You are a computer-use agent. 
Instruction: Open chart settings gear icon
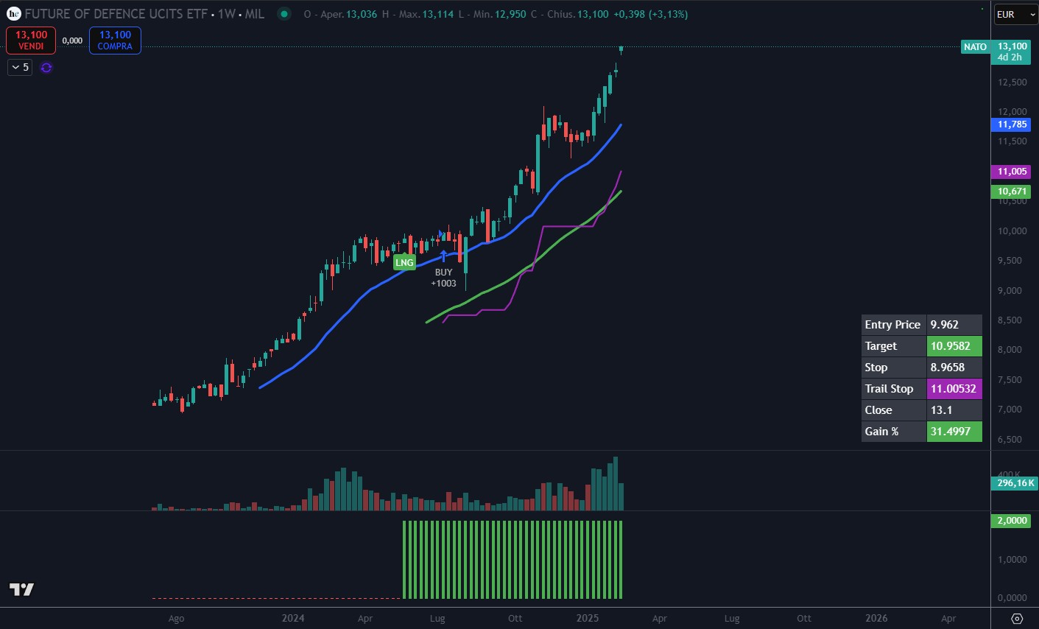coord(1017,619)
